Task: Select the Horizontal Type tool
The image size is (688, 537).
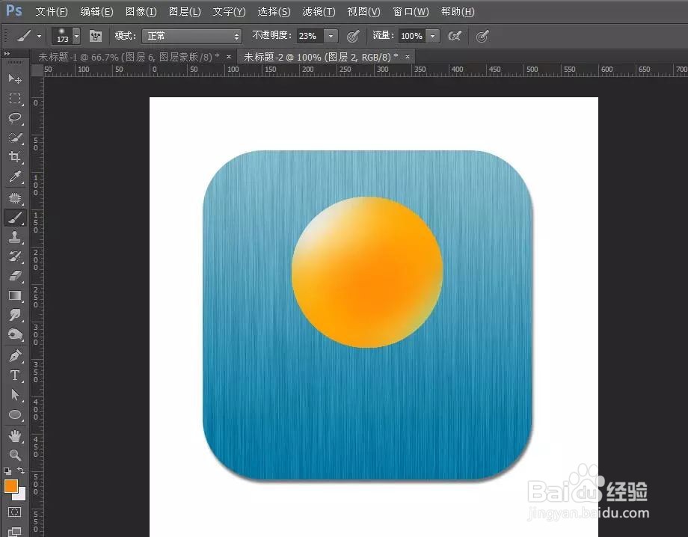Action: [15, 375]
